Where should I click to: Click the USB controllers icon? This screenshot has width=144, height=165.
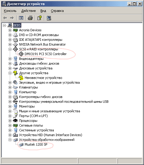pos(15,102)
